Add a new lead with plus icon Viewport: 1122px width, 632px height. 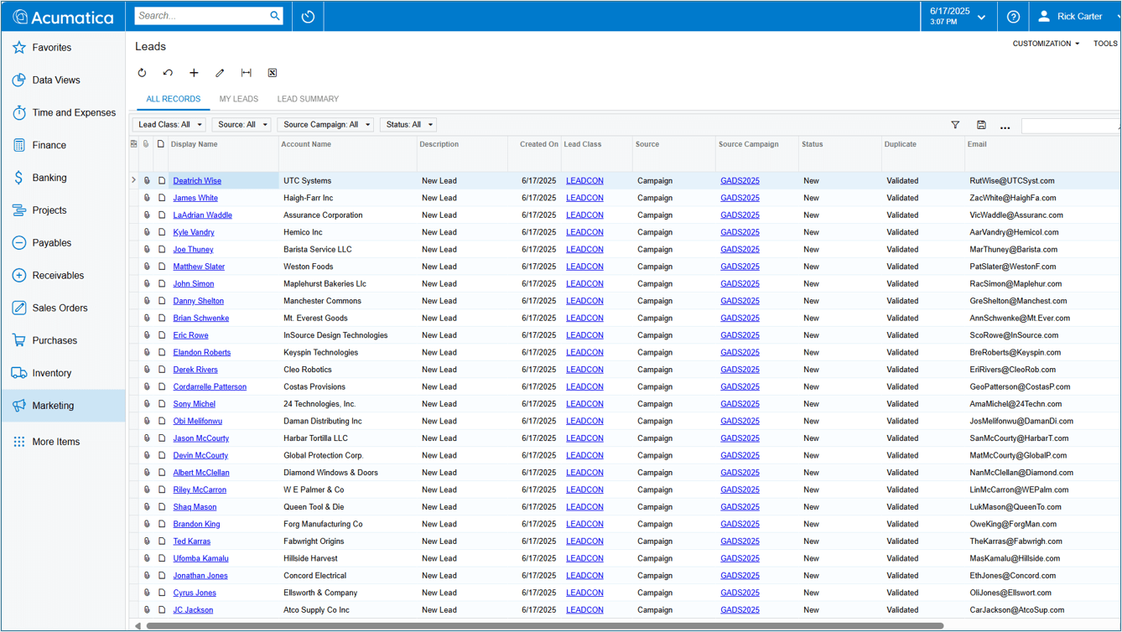[194, 73]
